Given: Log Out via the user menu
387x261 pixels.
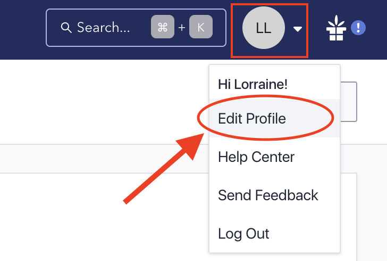Looking at the screenshot, I should pos(243,234).
